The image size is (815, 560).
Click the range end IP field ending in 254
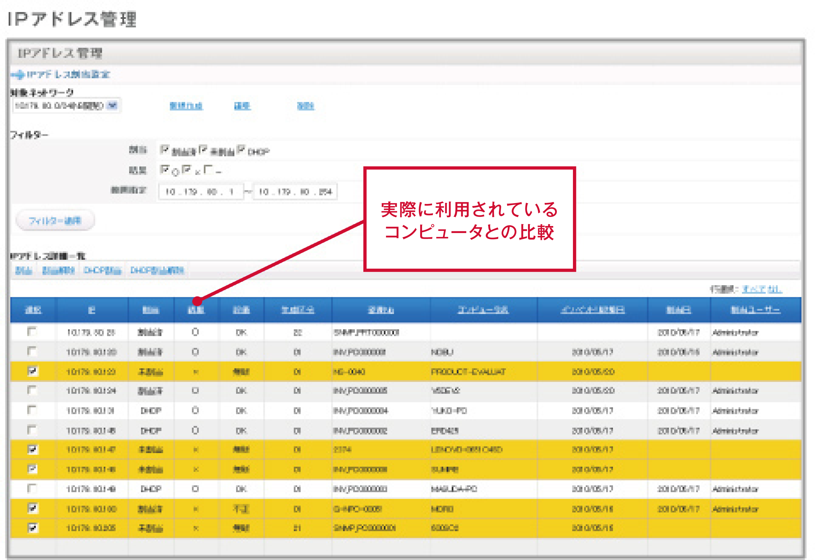point(295,192)
